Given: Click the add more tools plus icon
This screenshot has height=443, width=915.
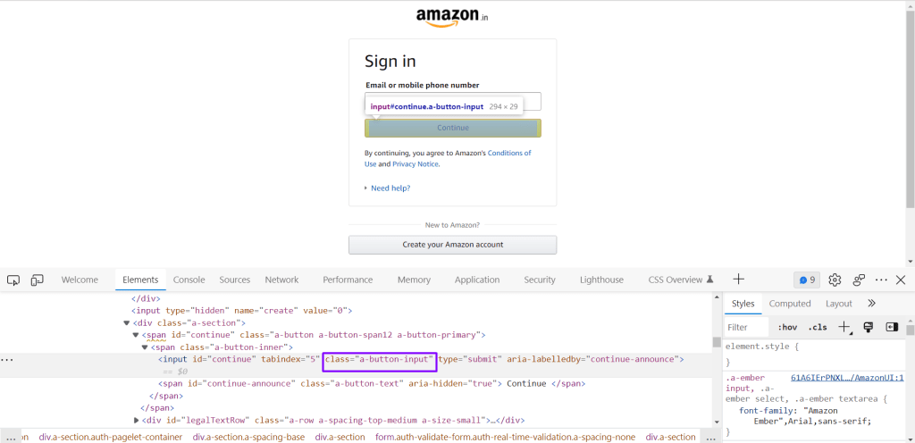Looking at the screenshot, I should point(738,280).
